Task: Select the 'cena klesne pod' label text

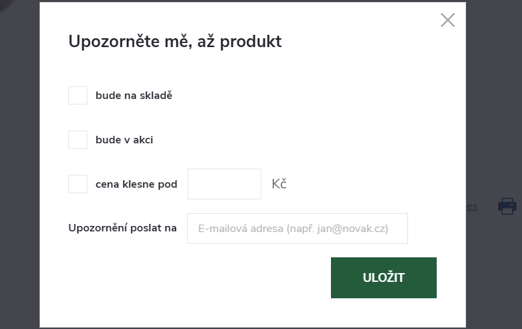Action: coord(136,184)
